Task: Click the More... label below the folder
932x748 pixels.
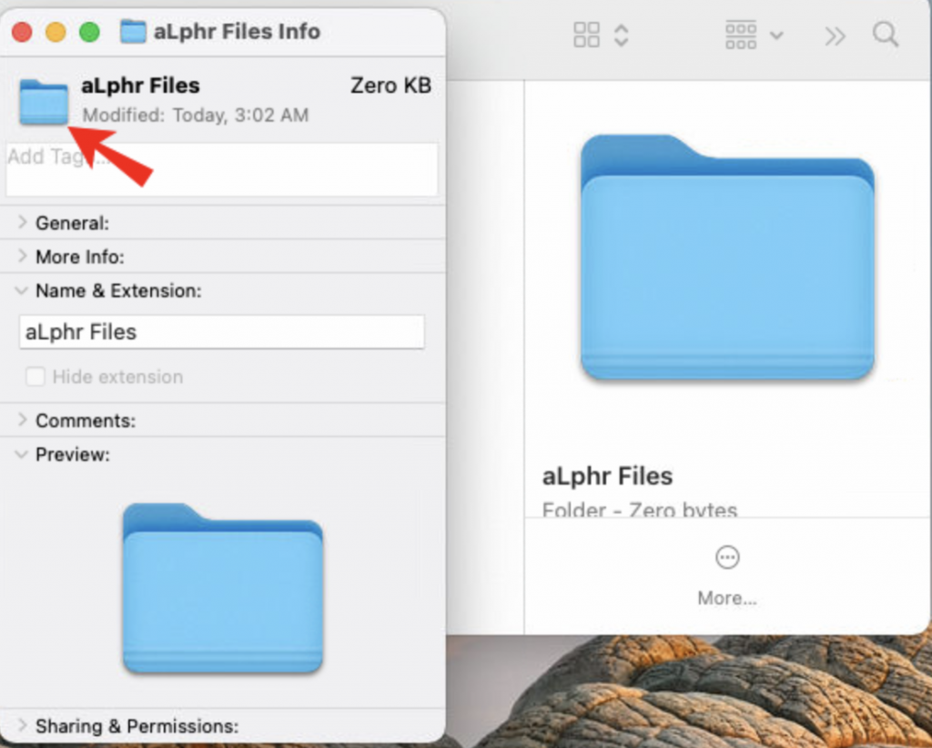Action: (726, 598)
